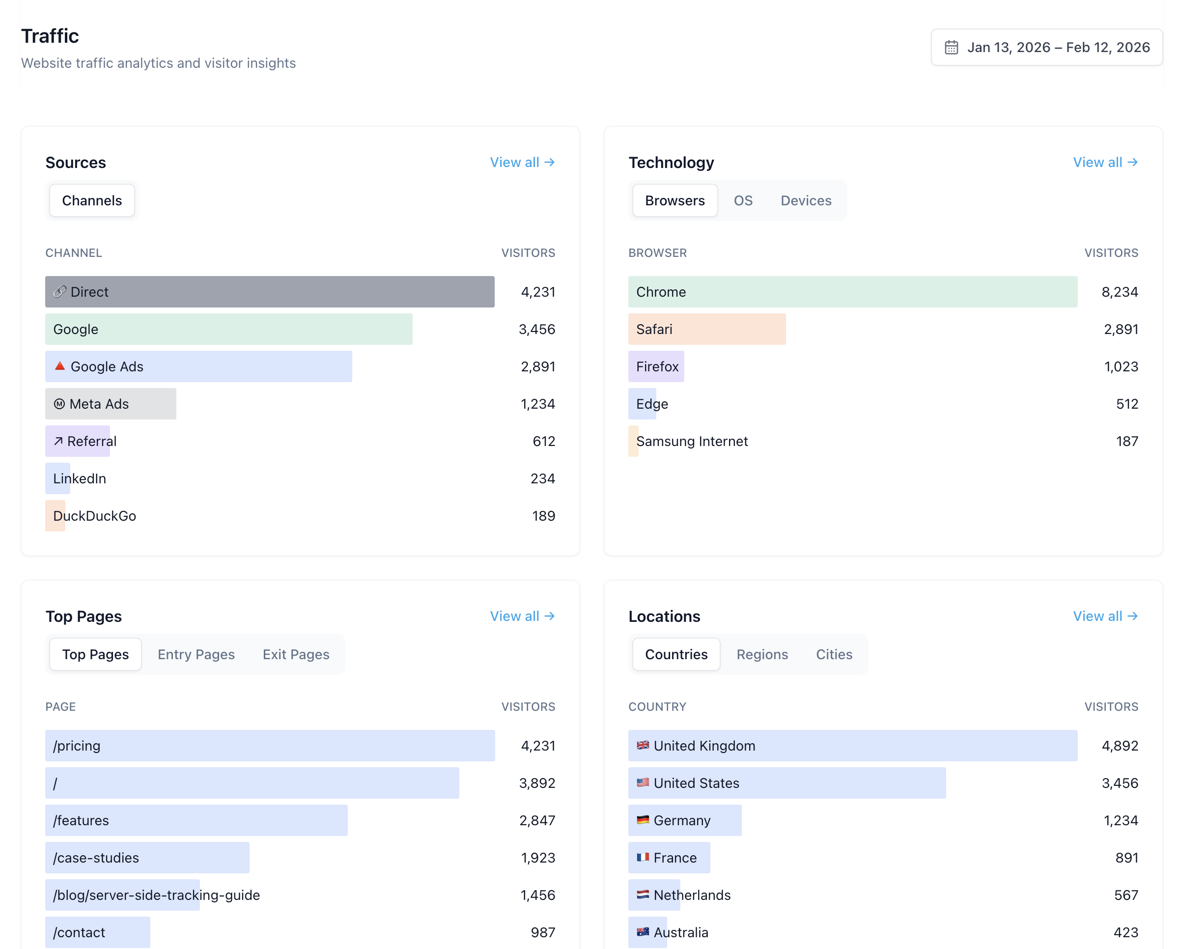Screen dimensions: 1179x949
Task: Click the France flag icon
Action: click(644, 858)
